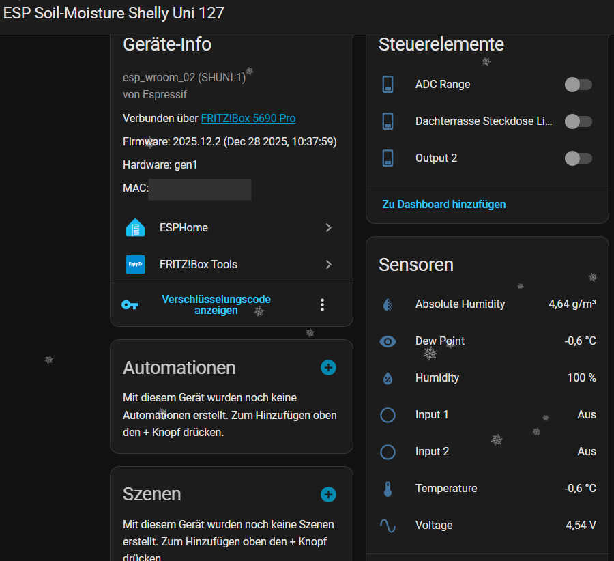Open FRITZ!Box Tools chevron arrow

coord(328,264)
